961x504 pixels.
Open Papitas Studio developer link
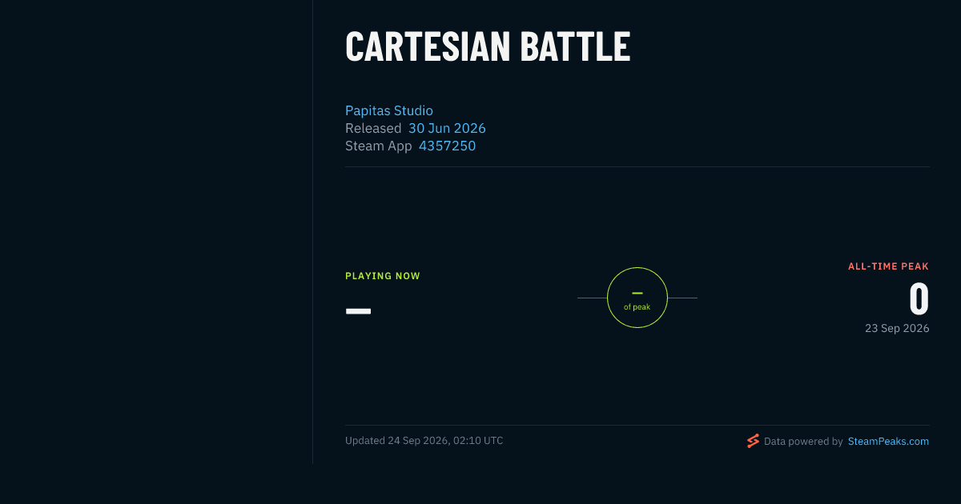point(389,110)
